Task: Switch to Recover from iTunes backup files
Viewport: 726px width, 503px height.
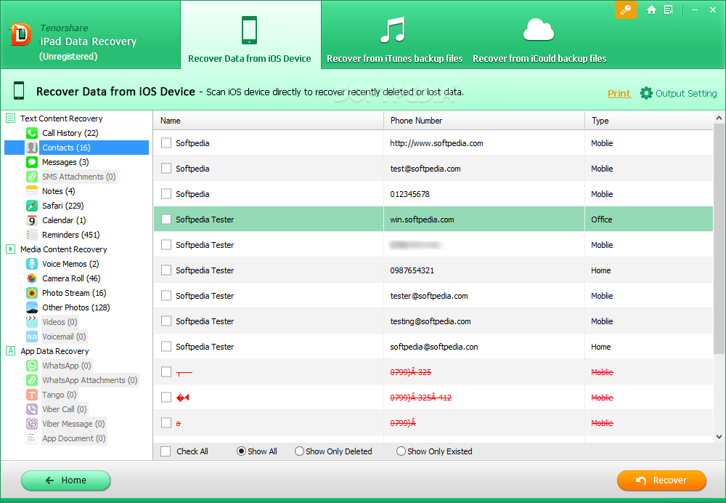Action: click(x=394, y=35)
